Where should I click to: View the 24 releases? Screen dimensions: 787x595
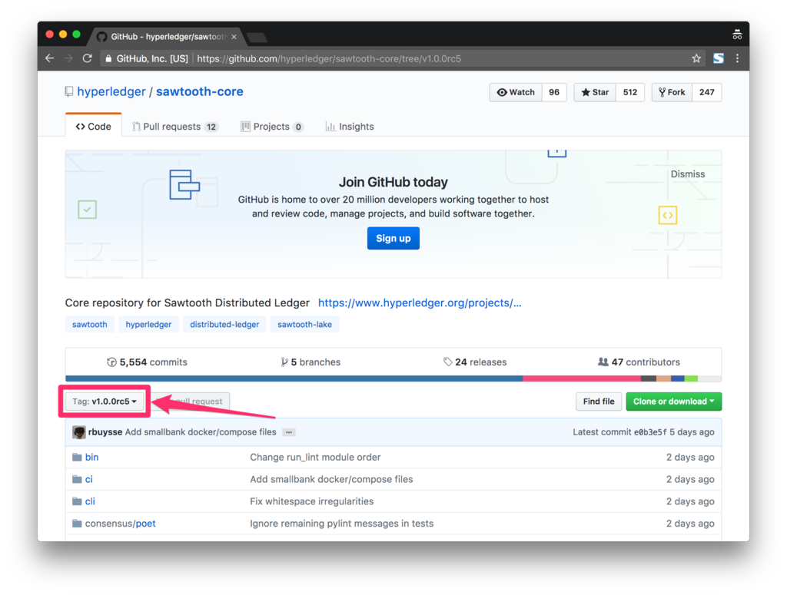[x=475, y=362]
